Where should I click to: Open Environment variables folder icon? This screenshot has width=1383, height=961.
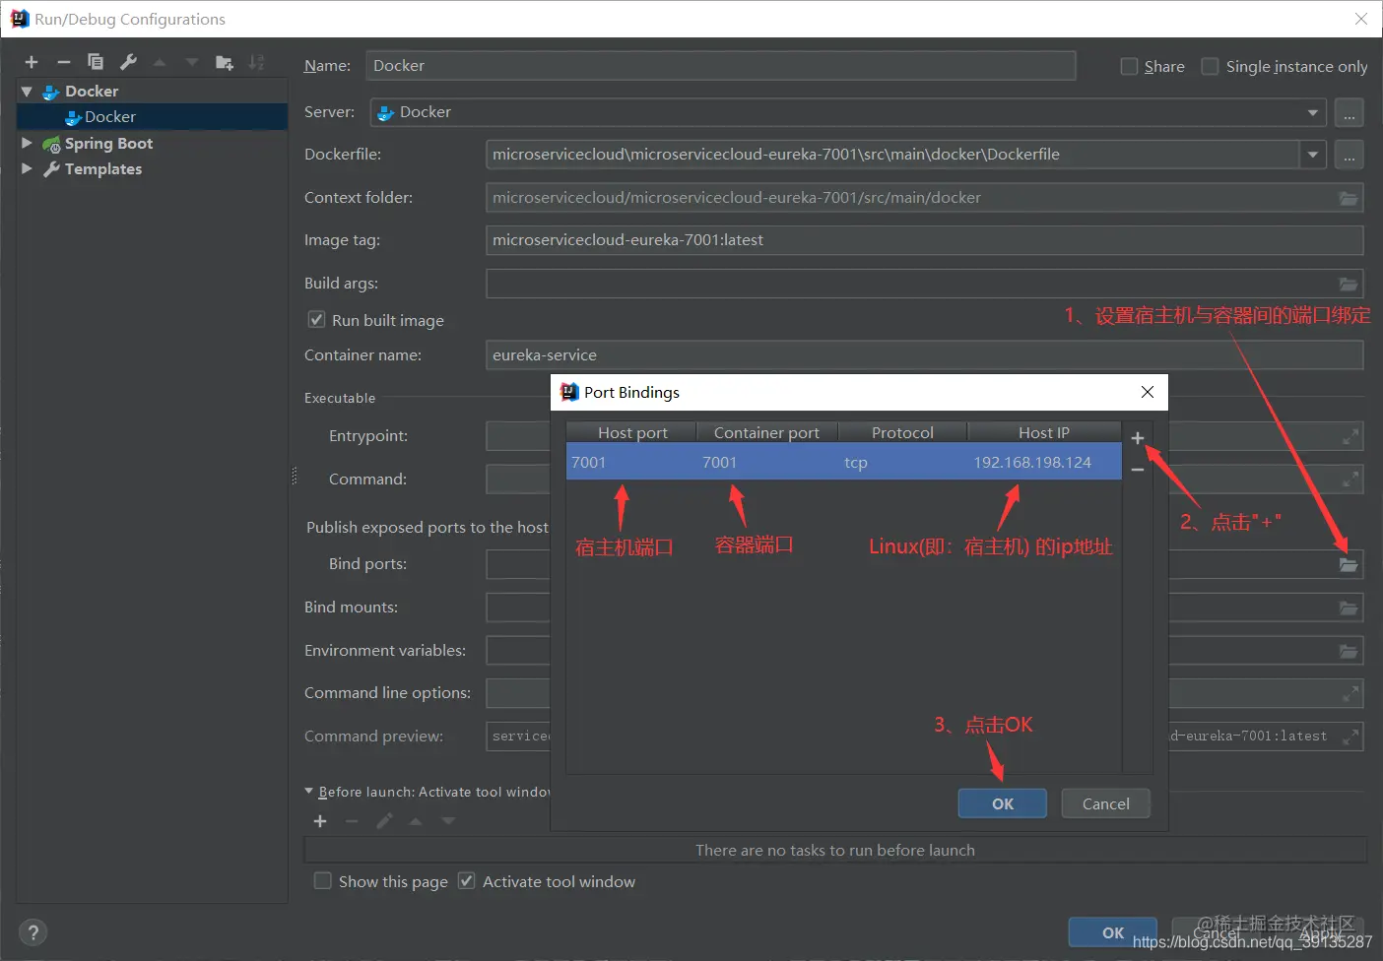(x=1349, y=651)
